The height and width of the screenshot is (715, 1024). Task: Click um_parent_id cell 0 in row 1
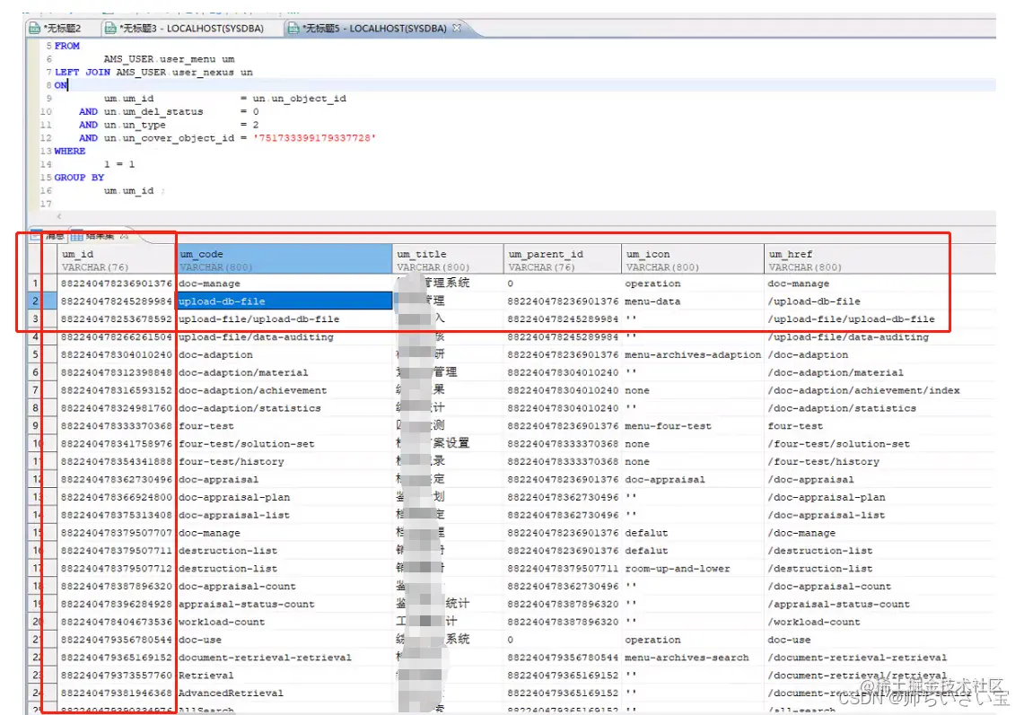tap(563, 283)
